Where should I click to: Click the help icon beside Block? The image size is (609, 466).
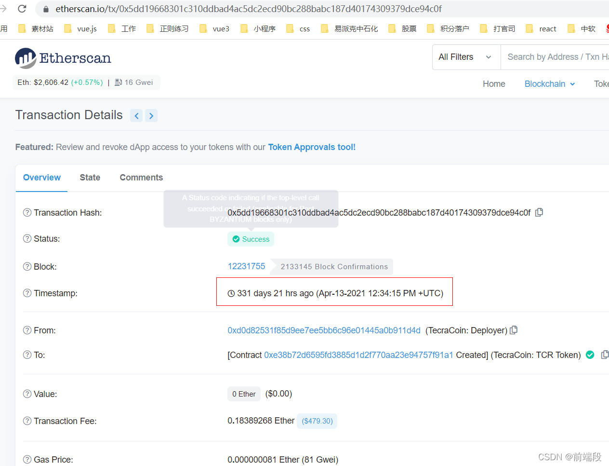tap(27, 266)
